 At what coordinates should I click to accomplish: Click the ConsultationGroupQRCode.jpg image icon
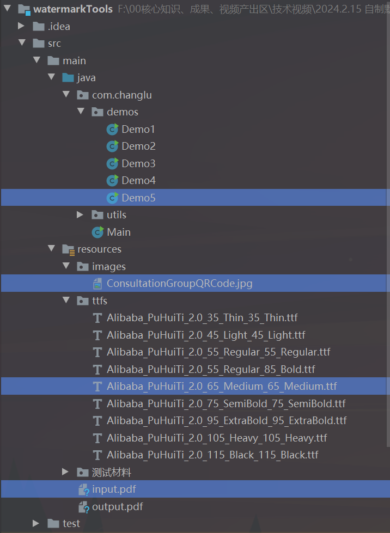(97, 283)
